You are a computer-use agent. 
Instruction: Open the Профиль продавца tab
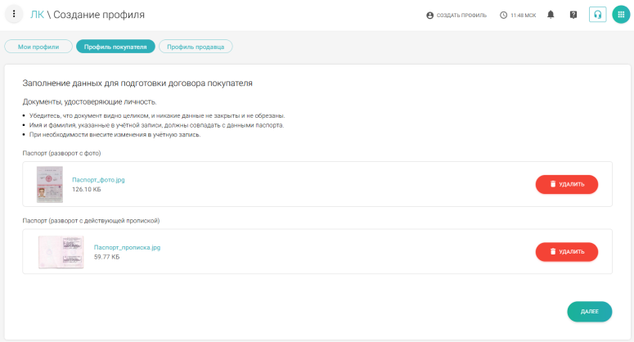[196, 47]
